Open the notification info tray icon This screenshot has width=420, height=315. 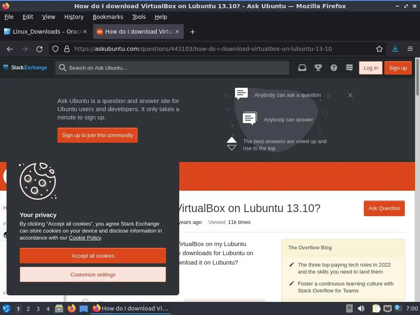tap(398, 308)
